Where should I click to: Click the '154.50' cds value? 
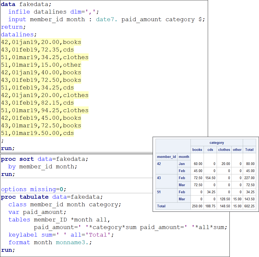tap(210, 178)
